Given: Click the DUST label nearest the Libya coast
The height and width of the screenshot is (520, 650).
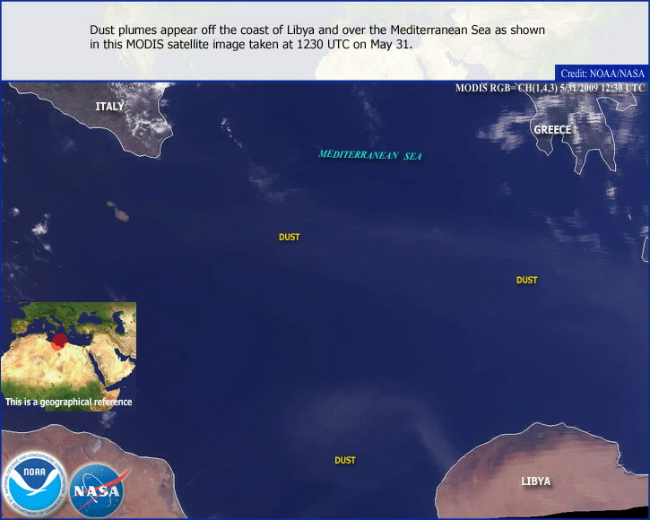Looking at the screenshot, I should click(345, 461).
